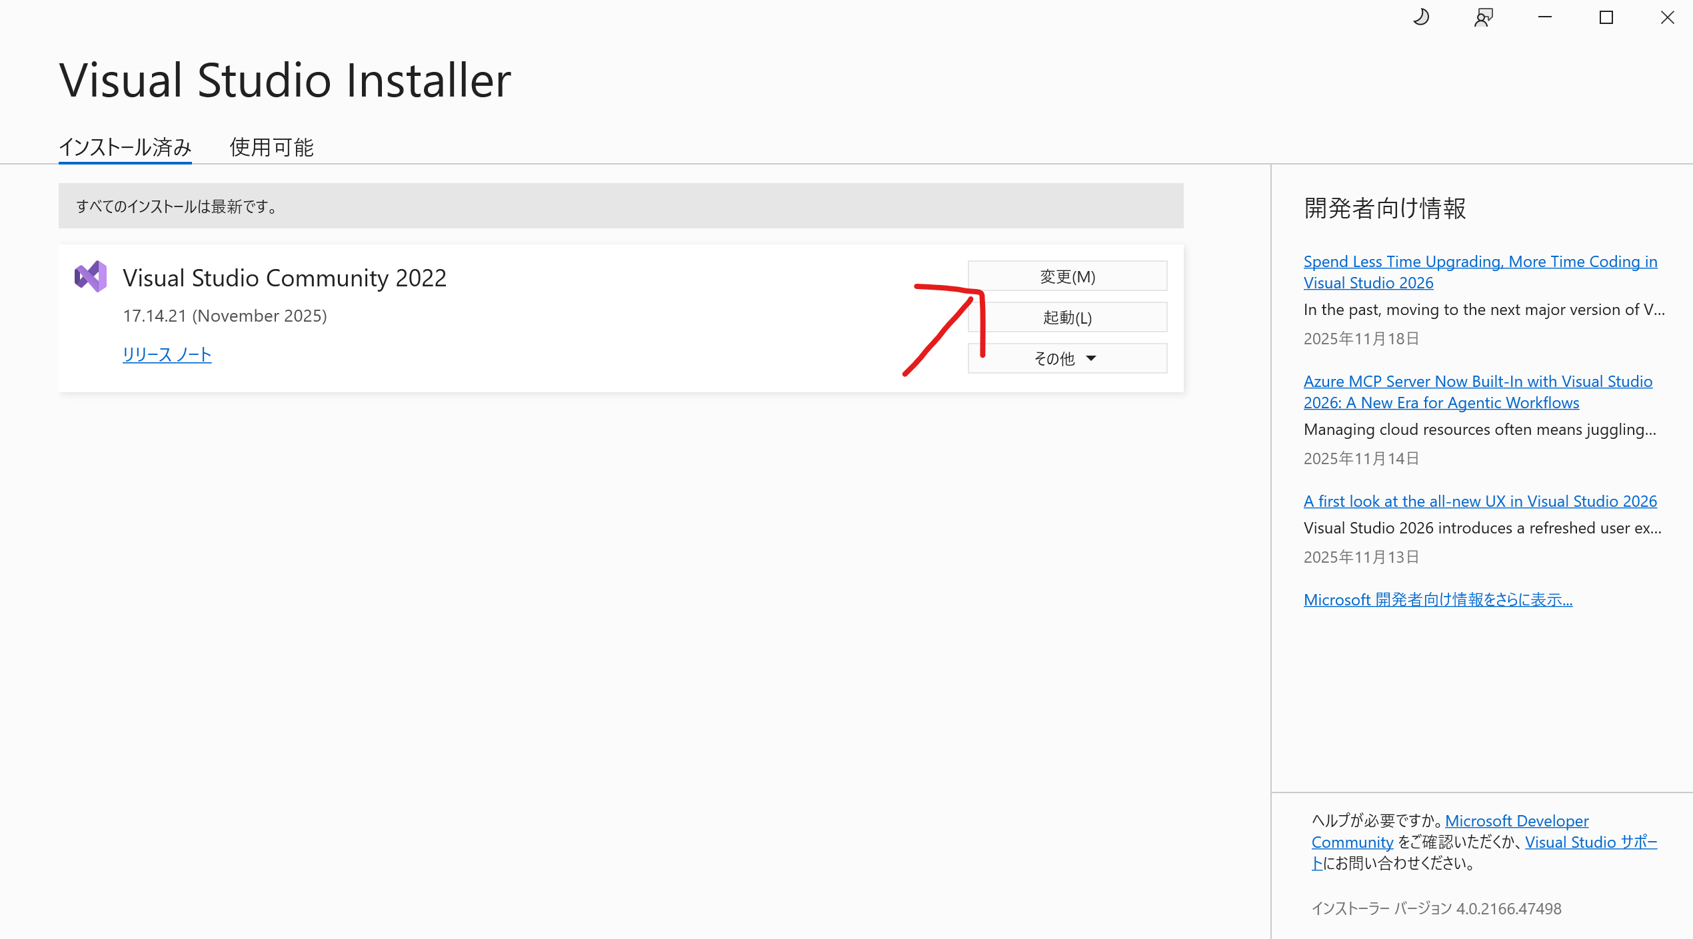
Task: Click the send feedback icon
Action: [x=1483, y=17]
